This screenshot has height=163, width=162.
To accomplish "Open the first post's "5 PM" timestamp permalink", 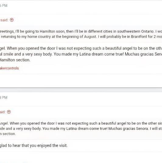I will click(x=4, y=6).
